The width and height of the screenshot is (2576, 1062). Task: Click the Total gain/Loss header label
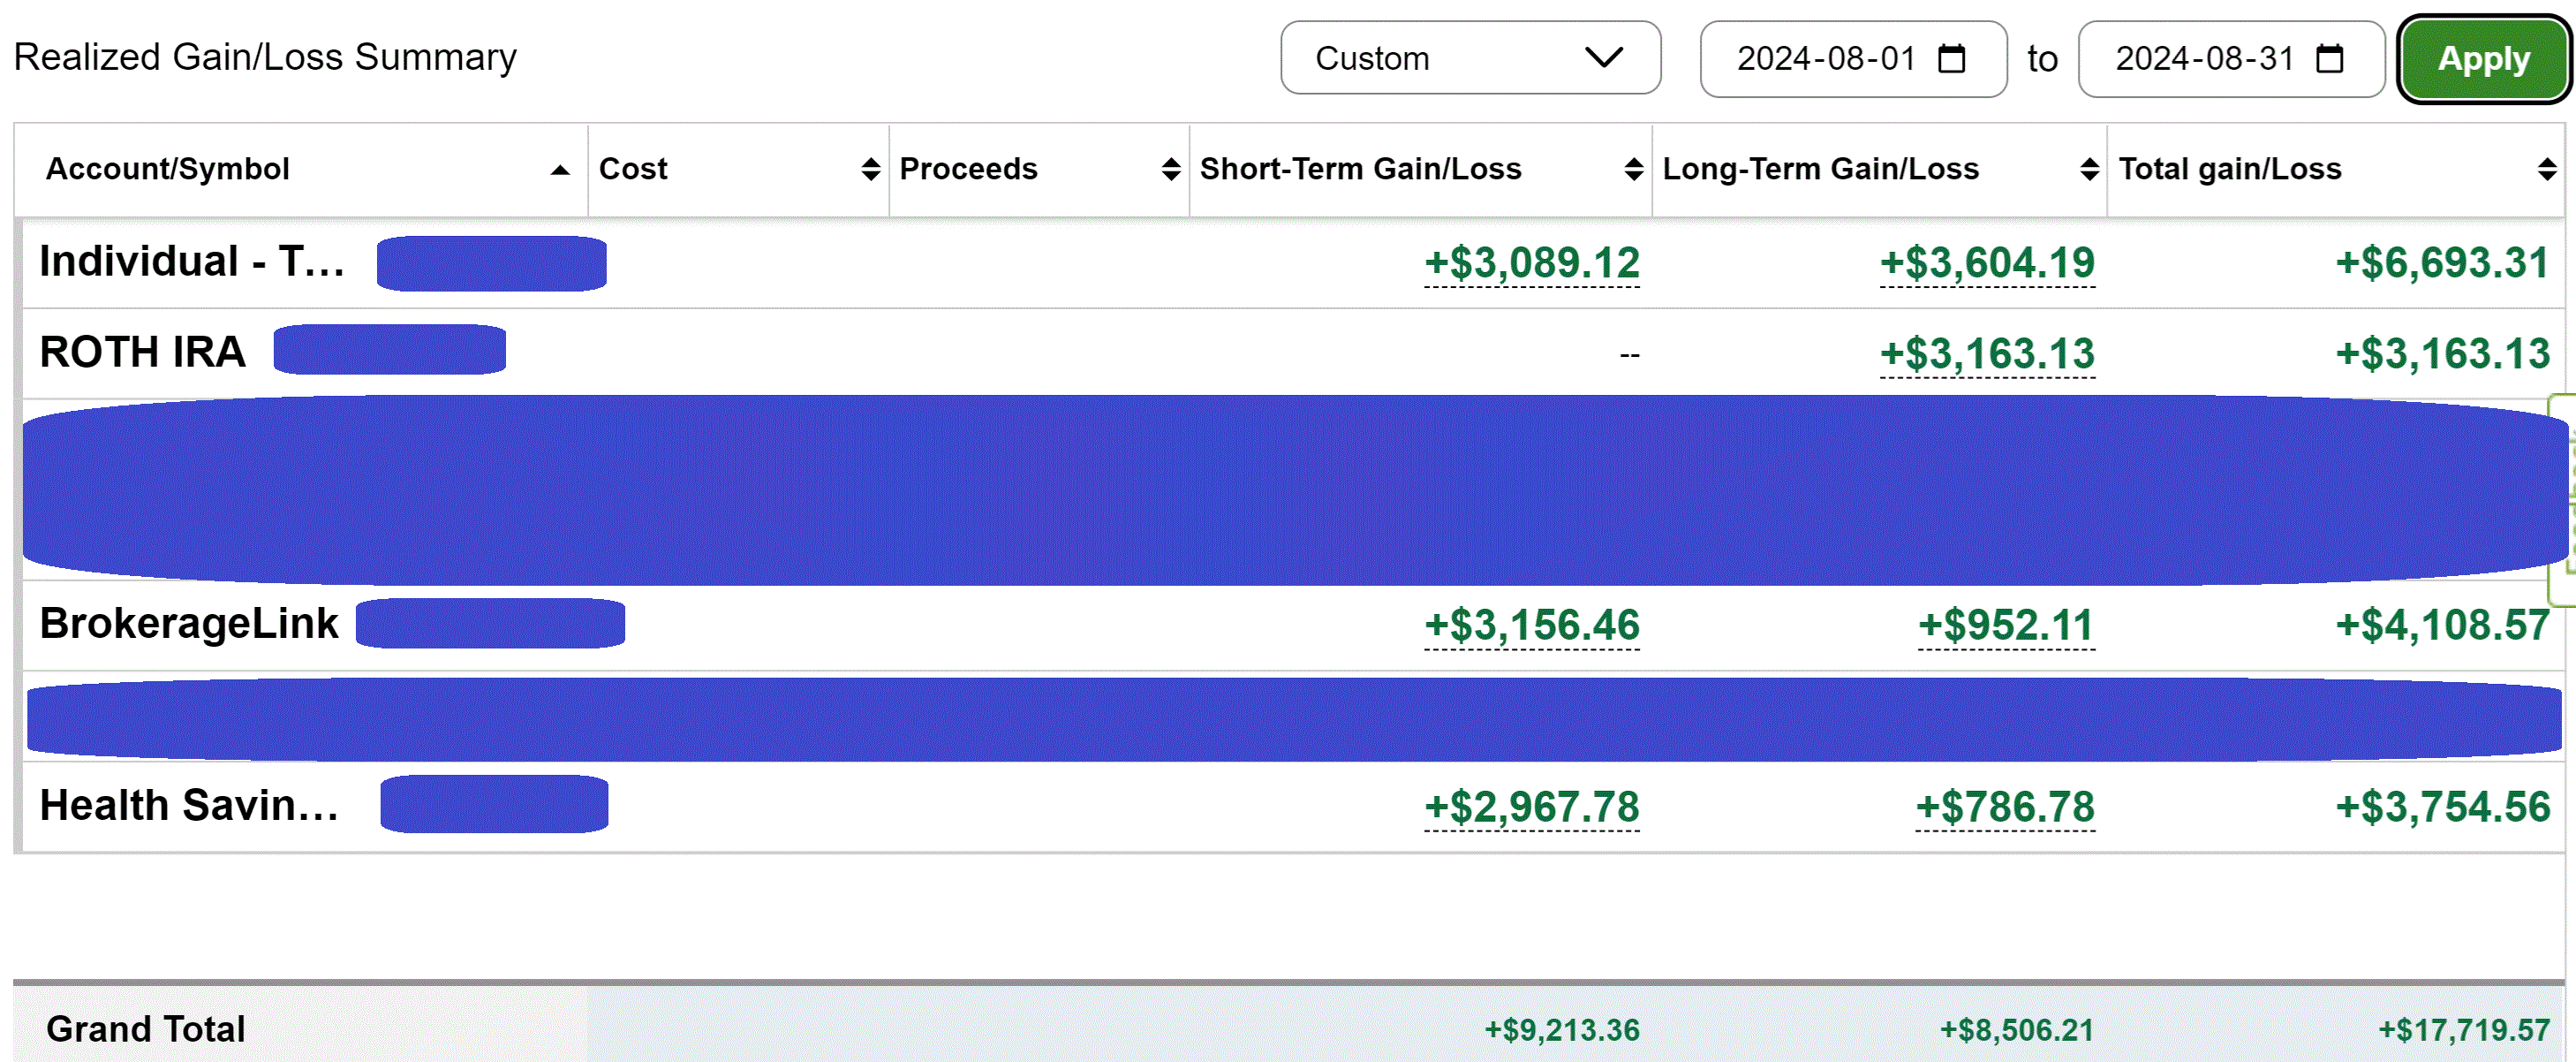[2230, 169]
